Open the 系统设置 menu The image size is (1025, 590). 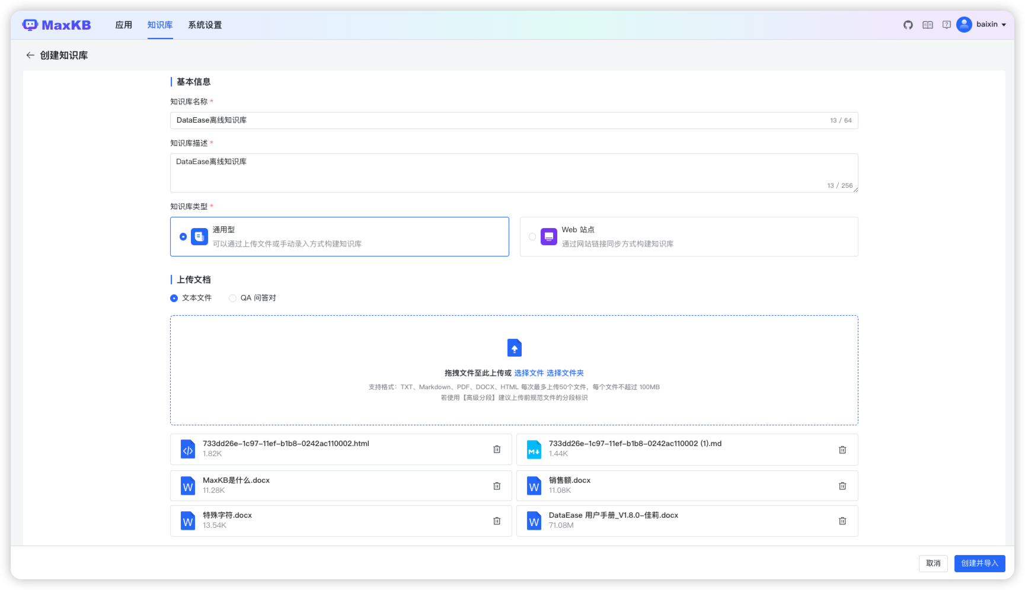click(204, 25)
